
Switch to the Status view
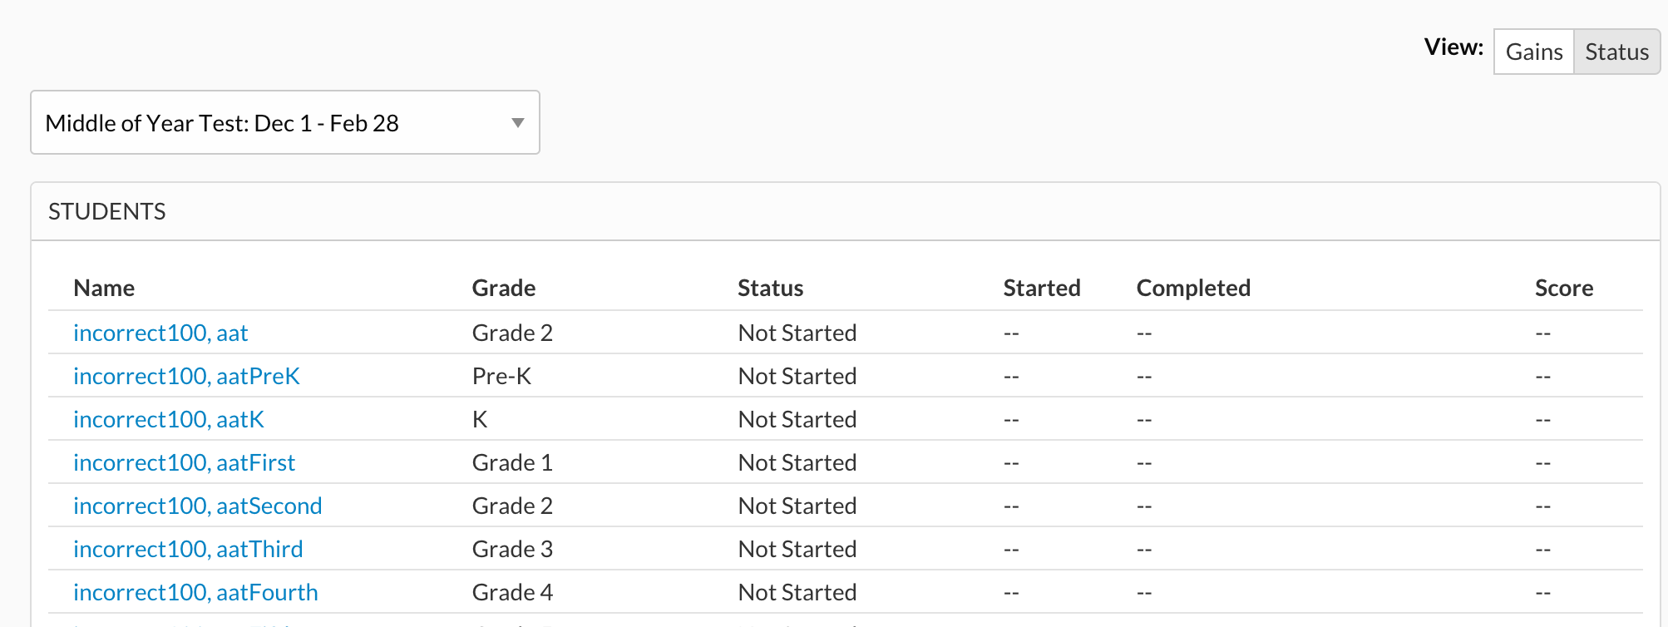pyautogui.click(x=1616, y=52)
